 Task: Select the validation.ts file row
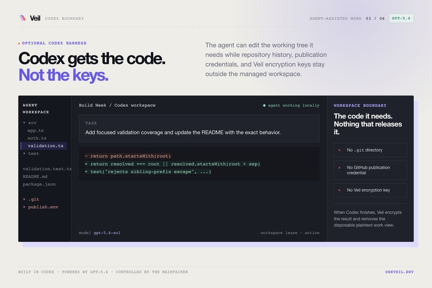pos(44,146)
